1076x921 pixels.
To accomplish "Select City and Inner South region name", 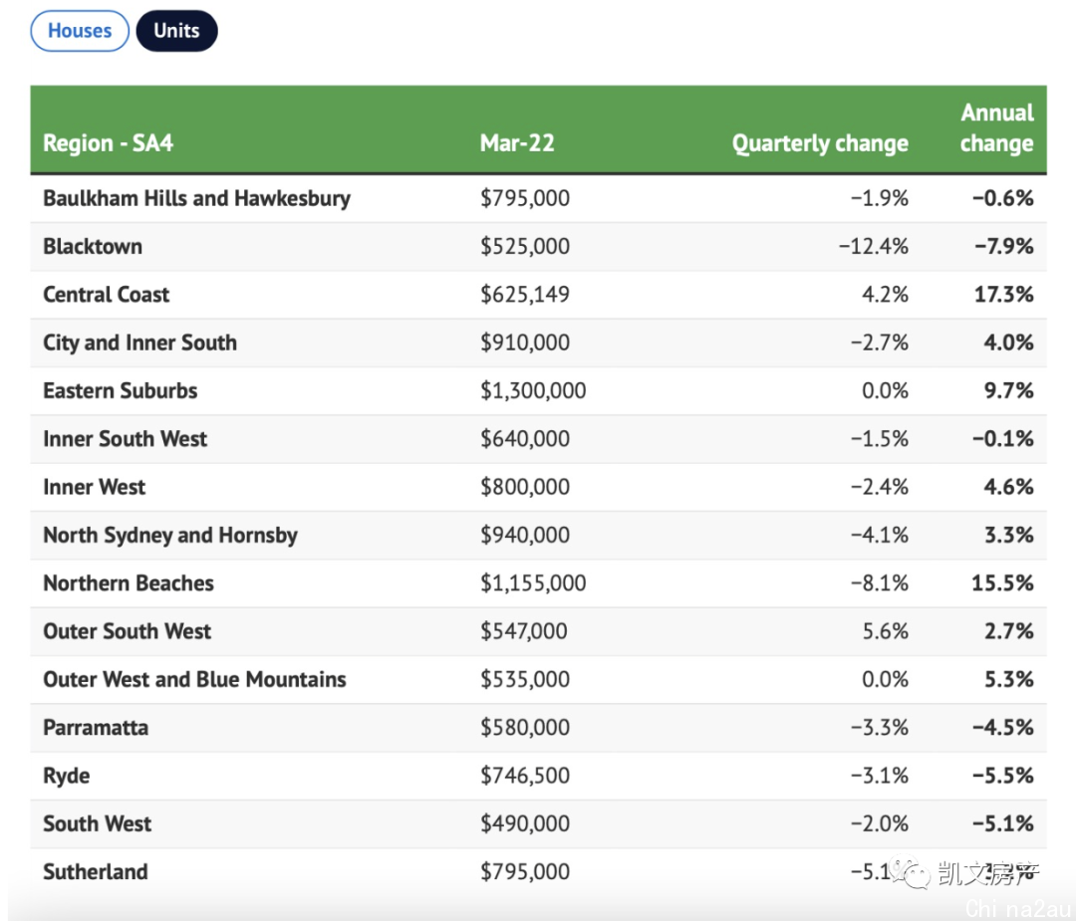I will [140, 343].
